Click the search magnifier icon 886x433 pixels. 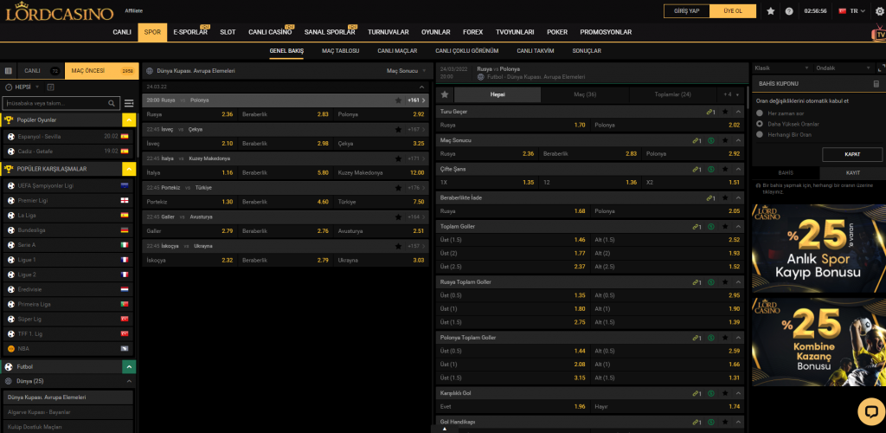(x=112, y=103)
